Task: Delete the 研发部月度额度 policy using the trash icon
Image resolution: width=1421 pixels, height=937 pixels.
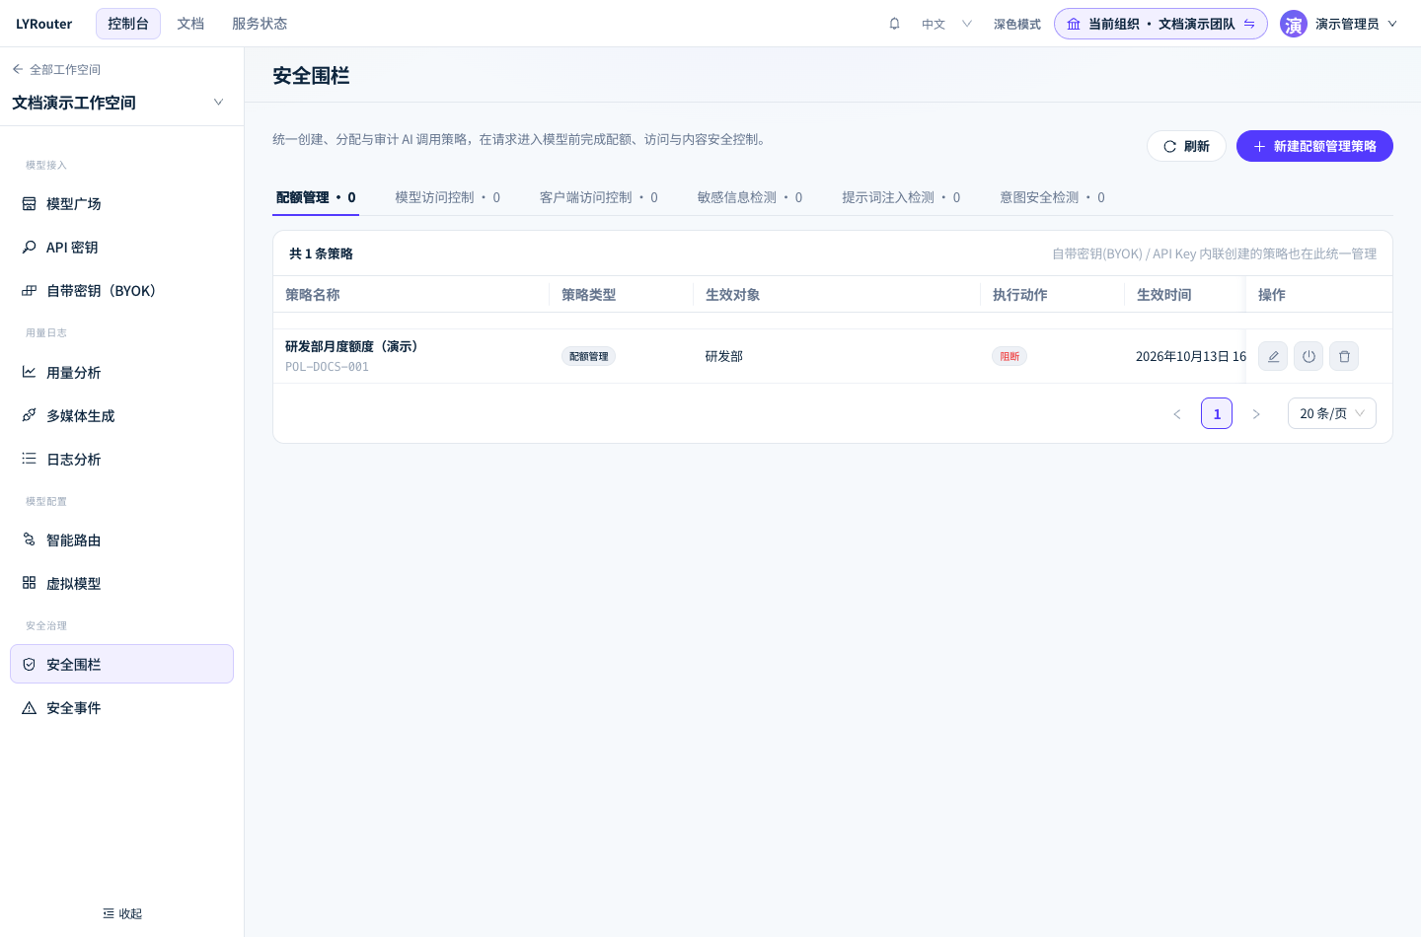Action: (x=1344, y=356)
